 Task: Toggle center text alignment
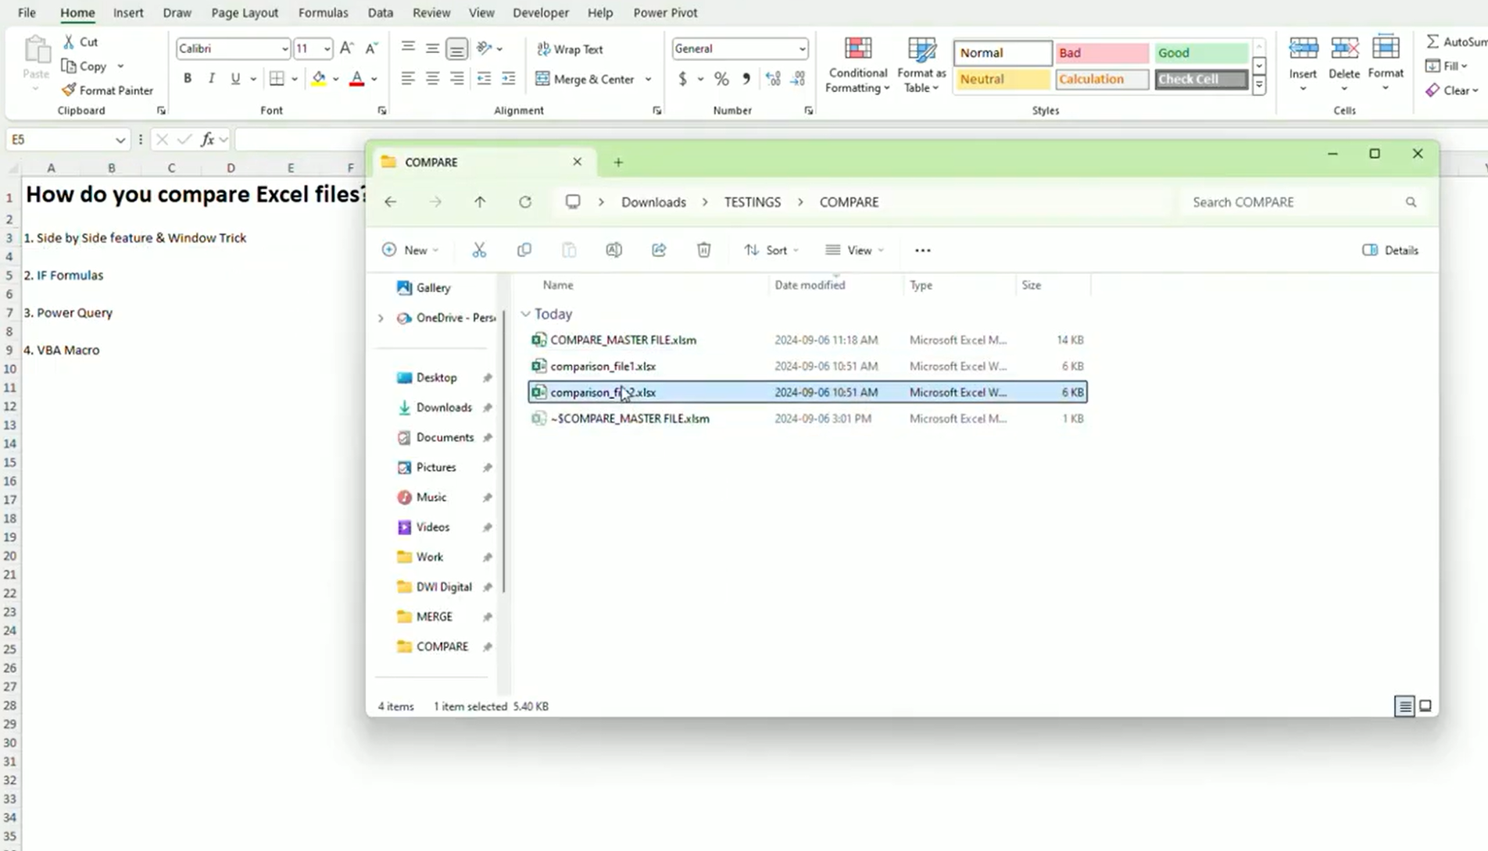point(432,79)
